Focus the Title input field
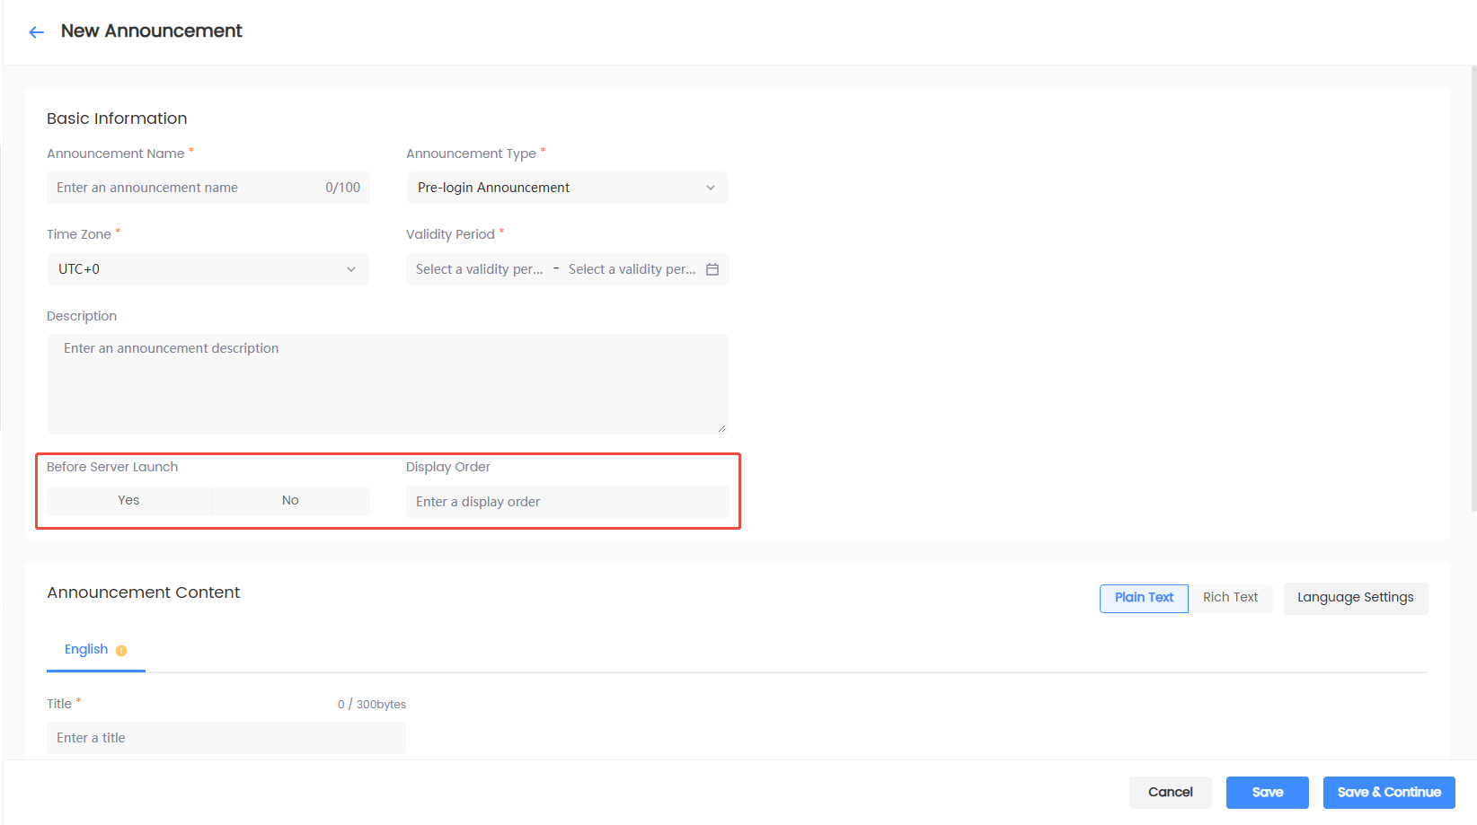This screenshot has height=825, width=1477. click(x=226, y=738)
